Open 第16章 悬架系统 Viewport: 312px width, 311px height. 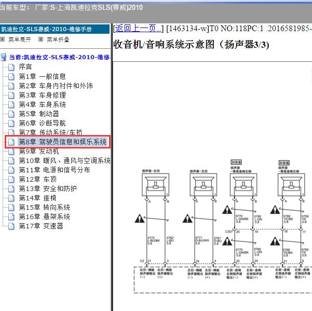(44, 217)
